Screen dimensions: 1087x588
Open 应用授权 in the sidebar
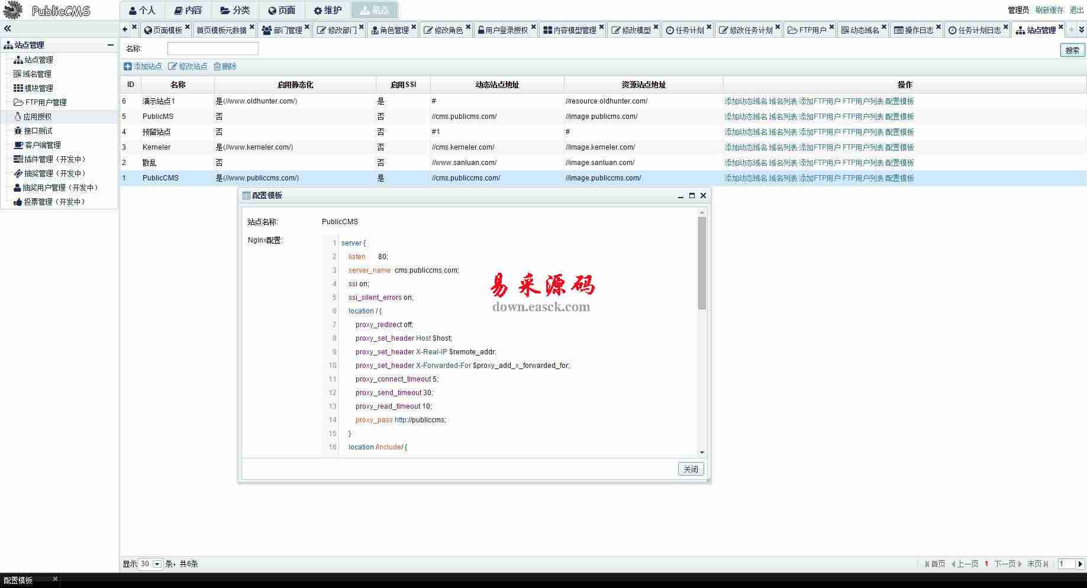click(37, 117)
